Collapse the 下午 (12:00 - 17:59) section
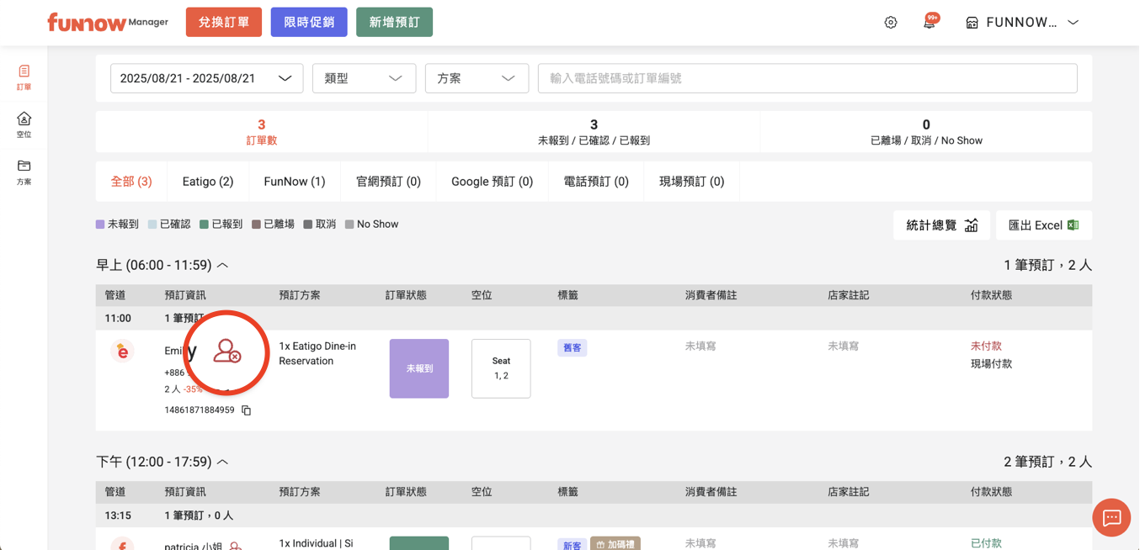The image size is (1140, 550). (x=222, y=463)
